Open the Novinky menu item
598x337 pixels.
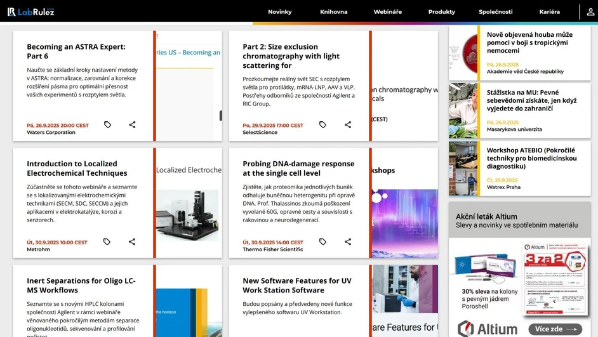pos(279,12)
